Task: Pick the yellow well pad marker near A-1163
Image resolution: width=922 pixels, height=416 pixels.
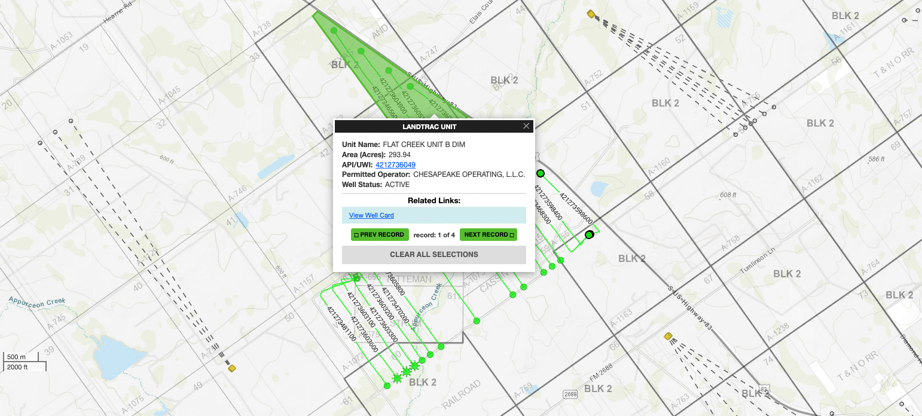Action: pyautogui.click(x=667, y=337)
